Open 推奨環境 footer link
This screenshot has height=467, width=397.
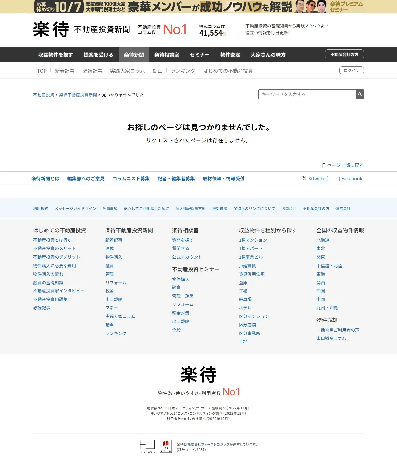(220, 209)
